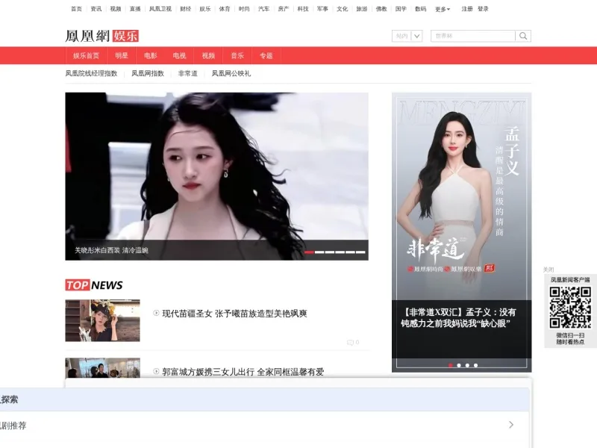This screenshot has height=448, width=597.
Task: Select first dot of side carousel
Action: pos(451,365)
